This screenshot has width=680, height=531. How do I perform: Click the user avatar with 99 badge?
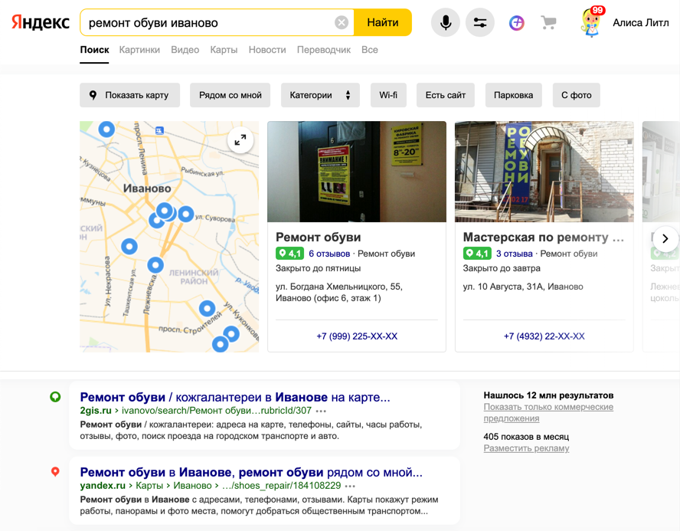(591, 23)
